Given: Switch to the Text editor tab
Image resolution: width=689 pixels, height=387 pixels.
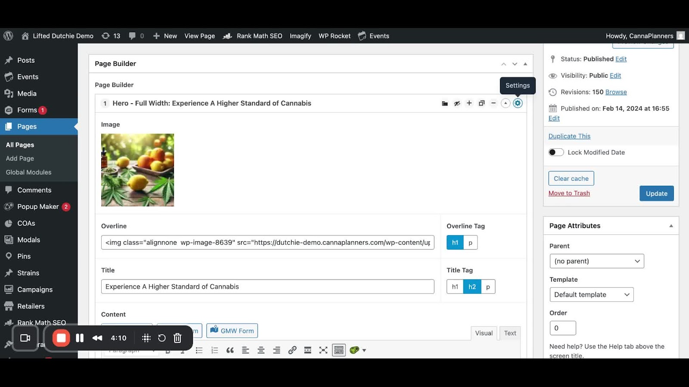Looking at the screenshot, I should point(510,333).
